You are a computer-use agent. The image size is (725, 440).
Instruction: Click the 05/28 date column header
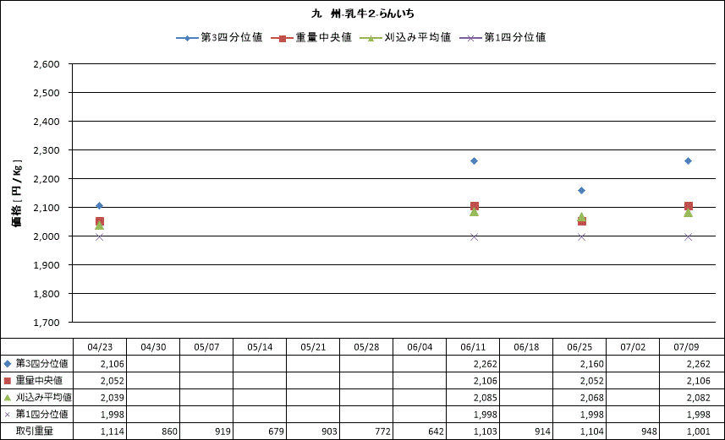[366, 347]
